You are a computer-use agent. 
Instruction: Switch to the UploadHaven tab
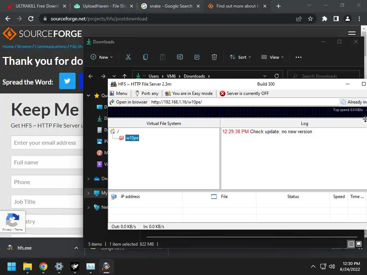103,6
